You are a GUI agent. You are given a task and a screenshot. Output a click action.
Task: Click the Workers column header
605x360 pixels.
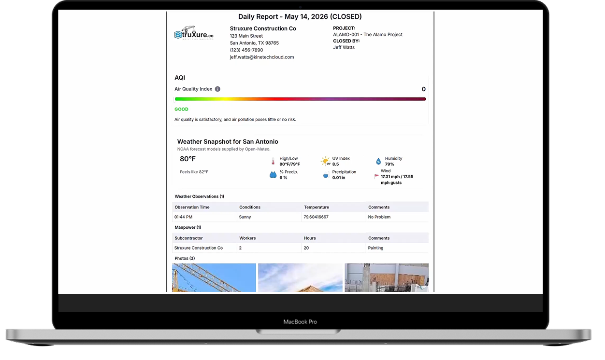point(247,238)
